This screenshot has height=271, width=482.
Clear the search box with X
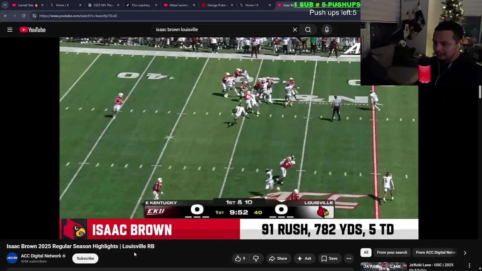tap(295, 30)
